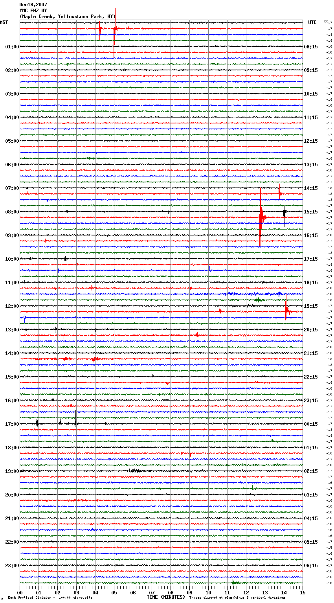
Task: Pick the 15:00 MST time label
Action: [x=12, y=377]
